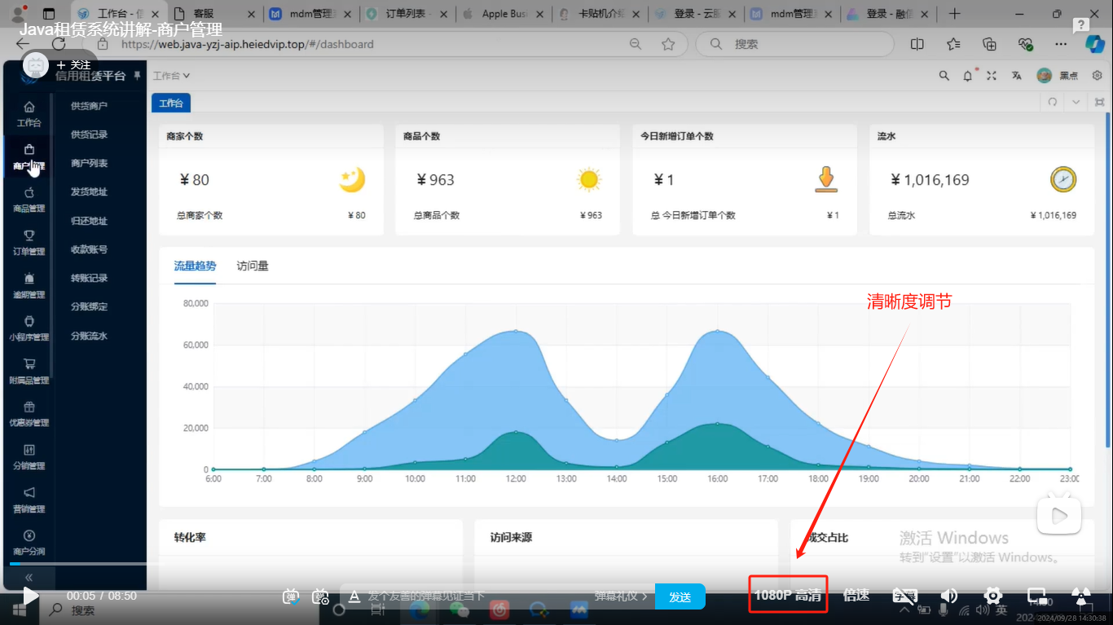This screenshot has height=625, width=1113.
Task: Open danmaku display settings icon
Action: 321,596
